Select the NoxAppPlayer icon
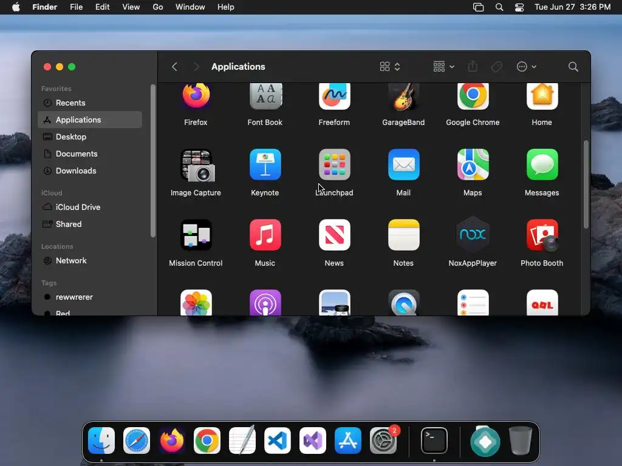 pos(473,235)
